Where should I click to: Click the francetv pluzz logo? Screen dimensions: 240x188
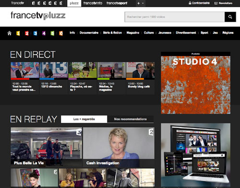(x=38, y=16)
